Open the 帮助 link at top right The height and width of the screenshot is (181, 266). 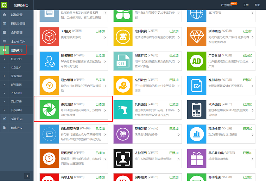tap(258, 5)
